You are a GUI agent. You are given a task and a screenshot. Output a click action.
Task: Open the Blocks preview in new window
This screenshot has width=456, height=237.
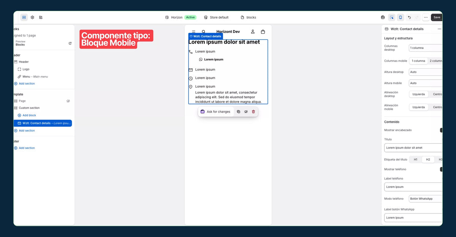[x=70, y=43]
